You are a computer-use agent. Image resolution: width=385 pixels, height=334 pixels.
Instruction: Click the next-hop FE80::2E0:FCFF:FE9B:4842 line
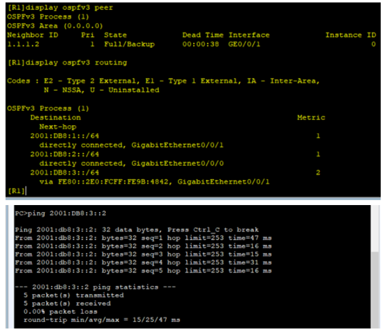[x=154, y=182]
